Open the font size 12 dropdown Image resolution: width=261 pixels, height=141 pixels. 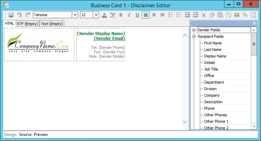pos(96,15)
